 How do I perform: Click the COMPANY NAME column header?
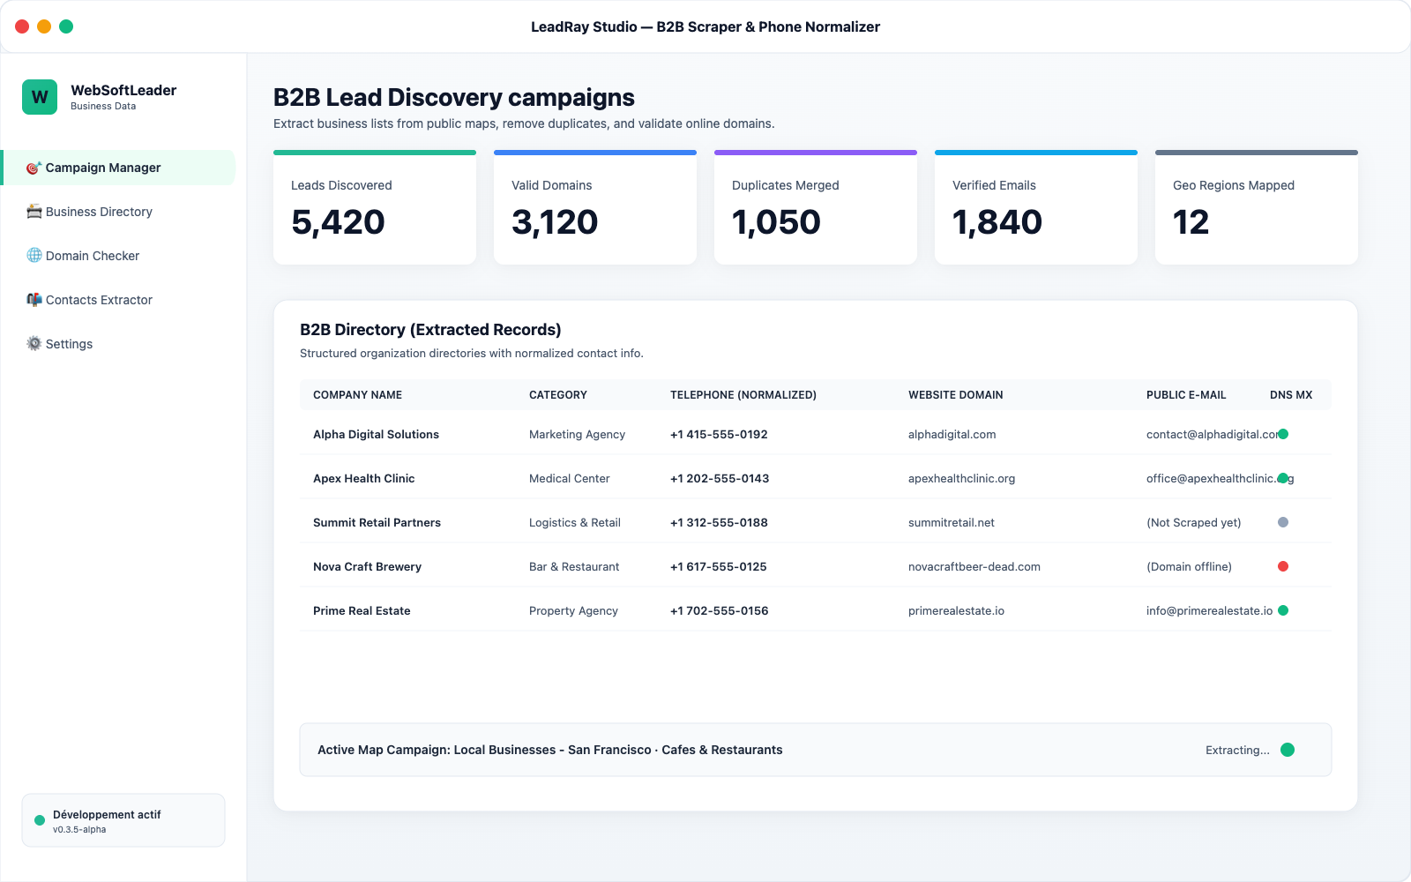tap(357, 395)
